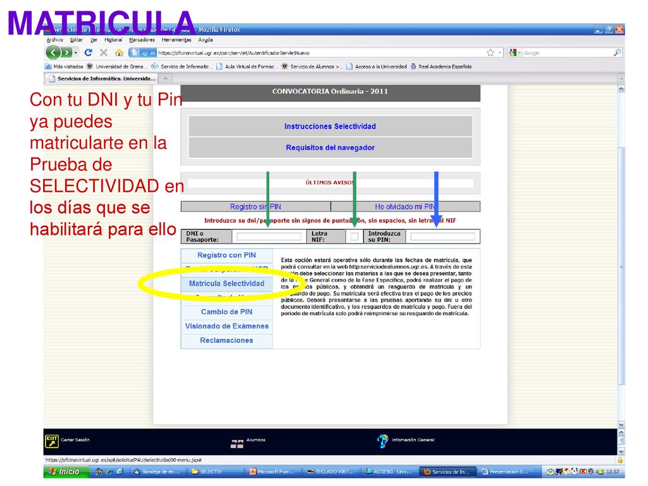The image size is (648, 486).
Task: Open Requisitos del navegador link
Action: click(330, 147)
